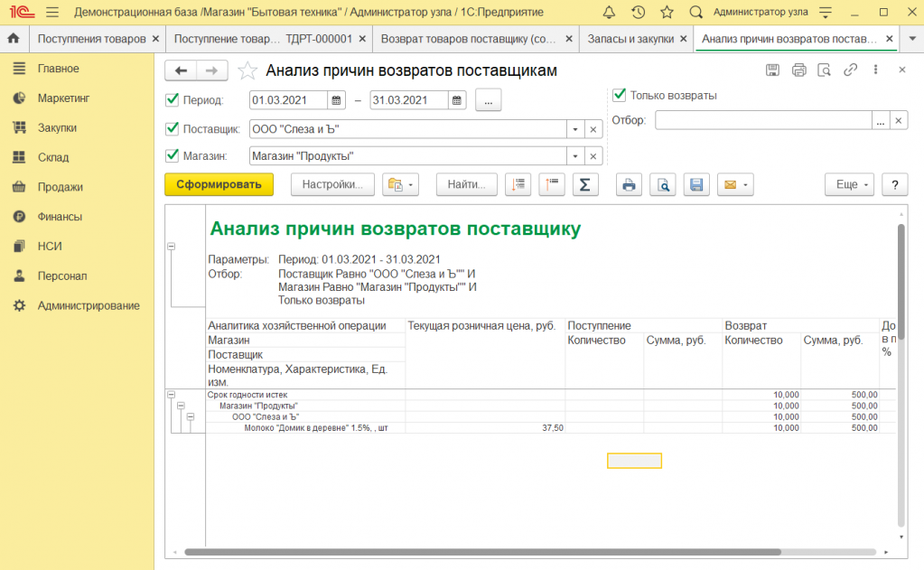Add report to favorites star icon
Viewport: 924px width, 570px height.
[246, 70]
